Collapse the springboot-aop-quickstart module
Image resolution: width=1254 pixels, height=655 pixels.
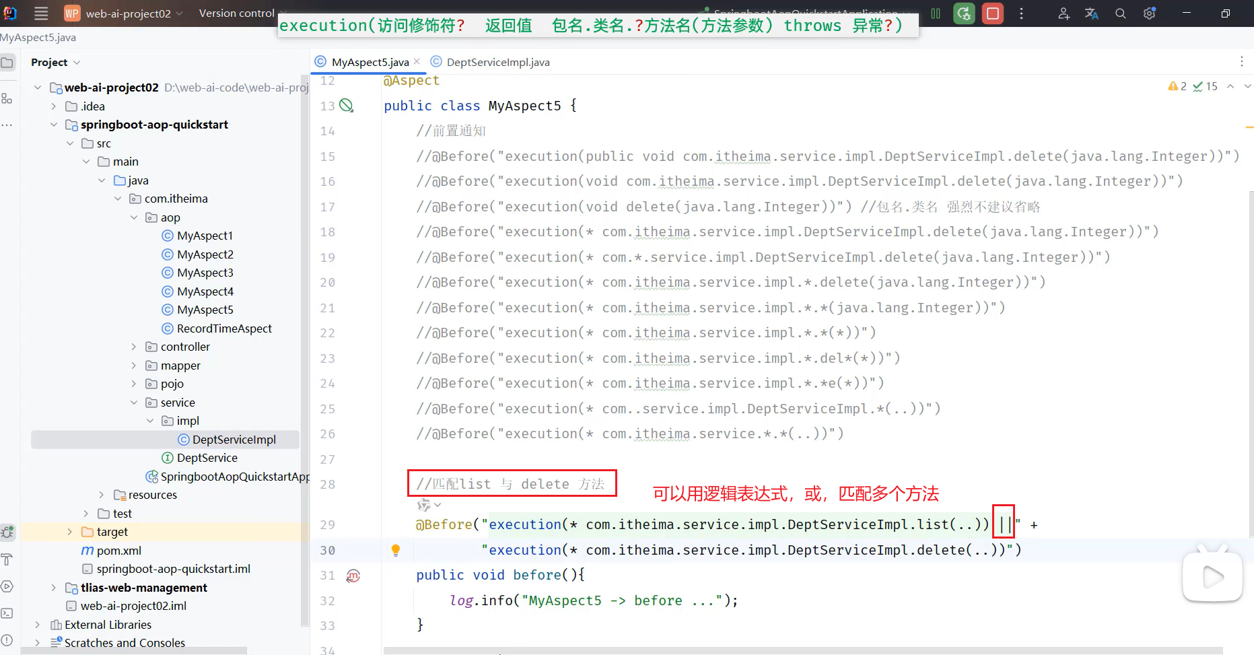(x=54, y=125)
